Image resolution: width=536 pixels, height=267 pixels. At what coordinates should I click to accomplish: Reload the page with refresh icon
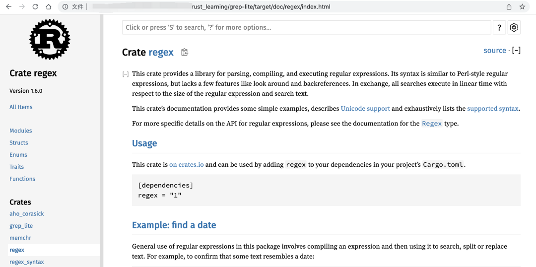[35, 7]
